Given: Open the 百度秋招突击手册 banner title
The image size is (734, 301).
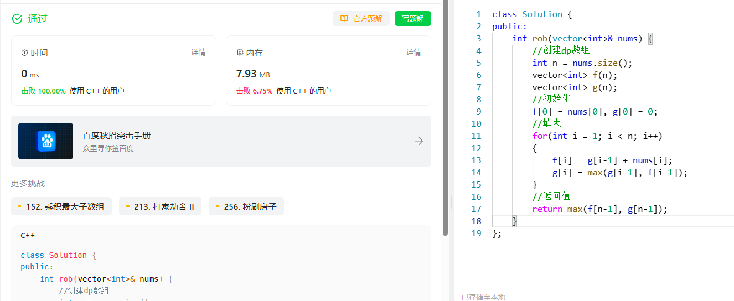Looking at the screenshot, I should pos(117,135).
